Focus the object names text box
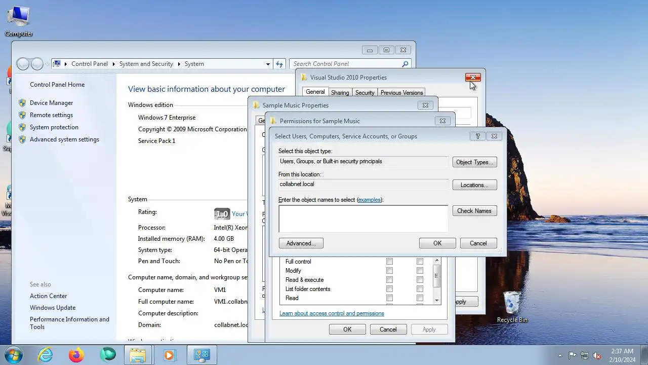 363,218
